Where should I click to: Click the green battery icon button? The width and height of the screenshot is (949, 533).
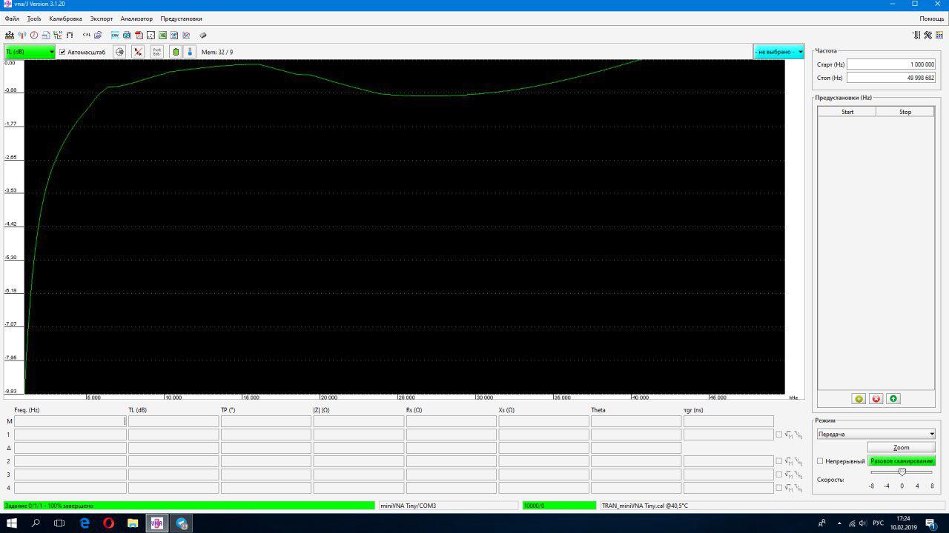pos(176,52)
